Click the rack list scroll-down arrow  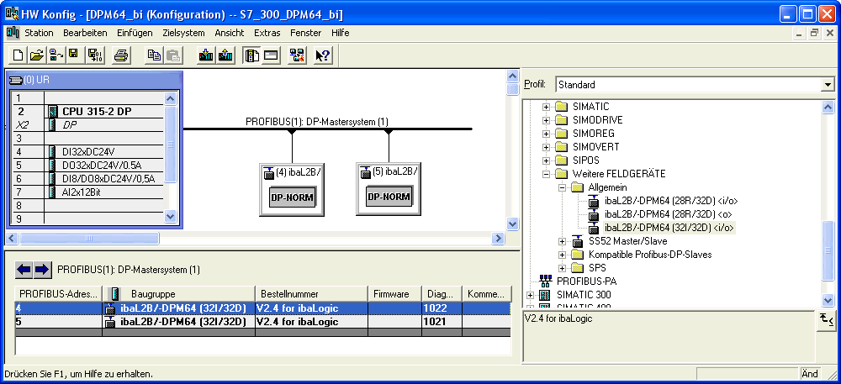coord(171,217)
